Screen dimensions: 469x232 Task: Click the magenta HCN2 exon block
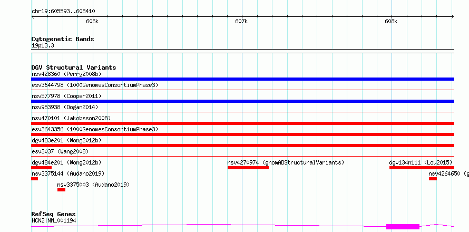coord(403,227)
